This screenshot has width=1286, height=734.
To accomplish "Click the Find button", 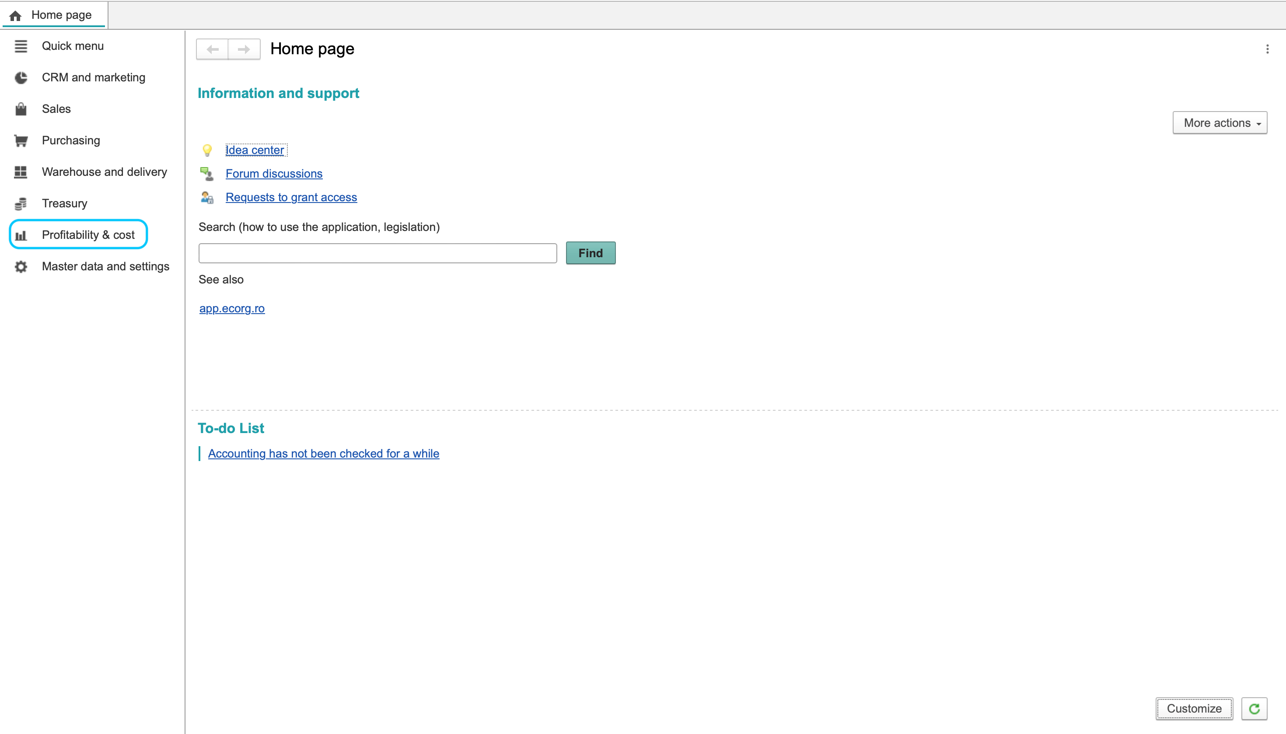I will click(591, 253).
